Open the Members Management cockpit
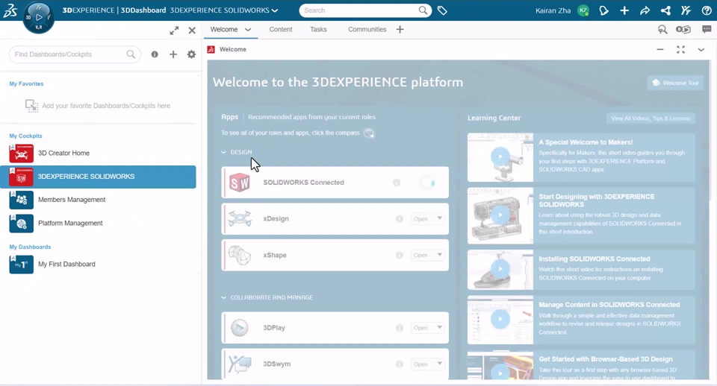The image size is (717, 386). pos(98,200)
